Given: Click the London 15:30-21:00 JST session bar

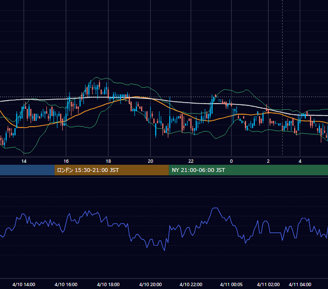Looking at the screenshot, I should tap(112, 170).
